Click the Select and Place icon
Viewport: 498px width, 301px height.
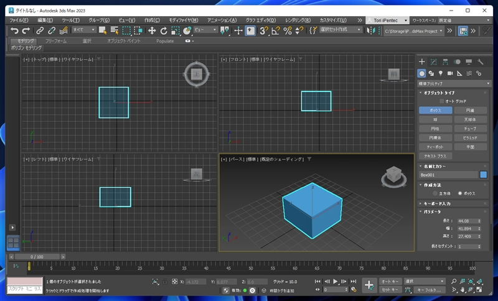(187, 30)
